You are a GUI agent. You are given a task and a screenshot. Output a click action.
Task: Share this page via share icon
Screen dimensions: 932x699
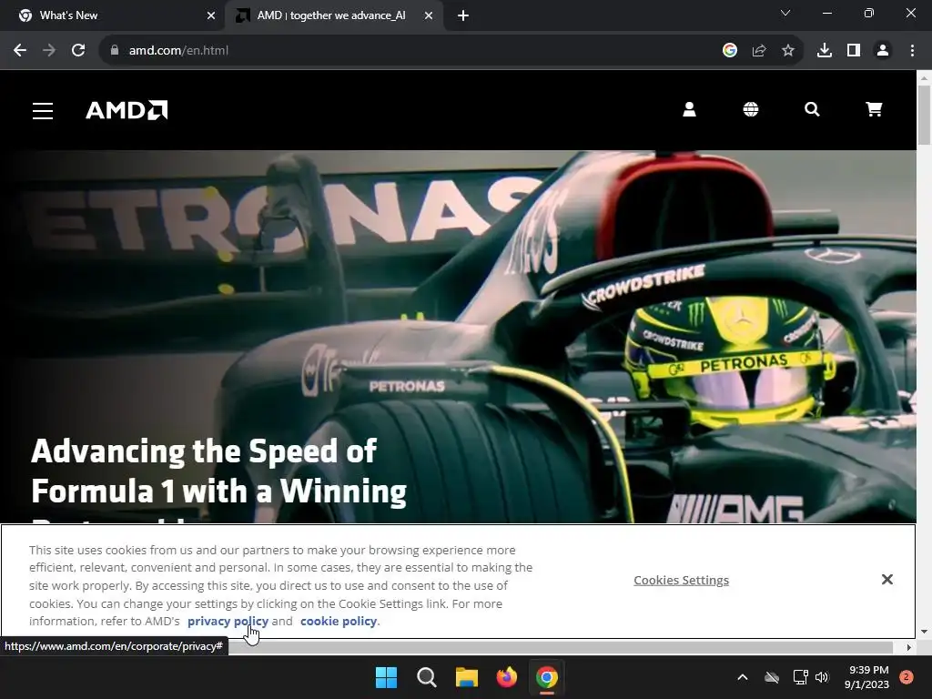click(759, 51)
